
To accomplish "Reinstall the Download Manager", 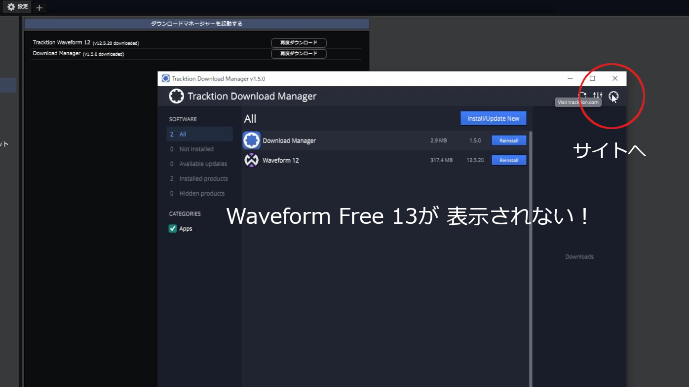I will coord(509,140).
